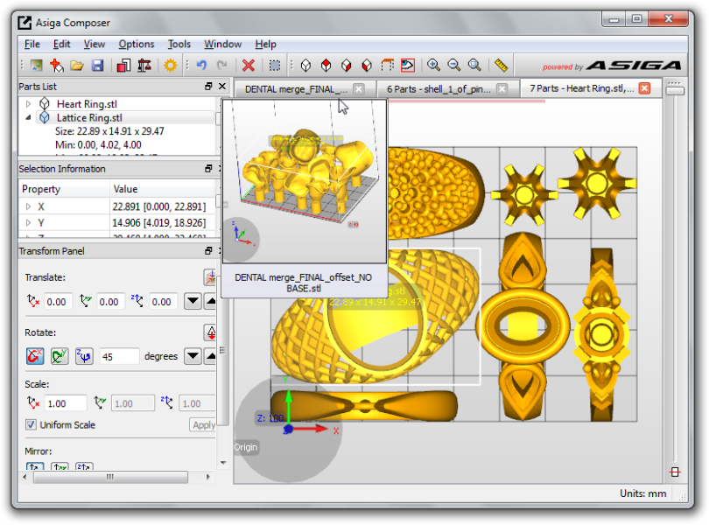Click the support generation crane icon
Viewport: 709px width, 525px height.
144,66
